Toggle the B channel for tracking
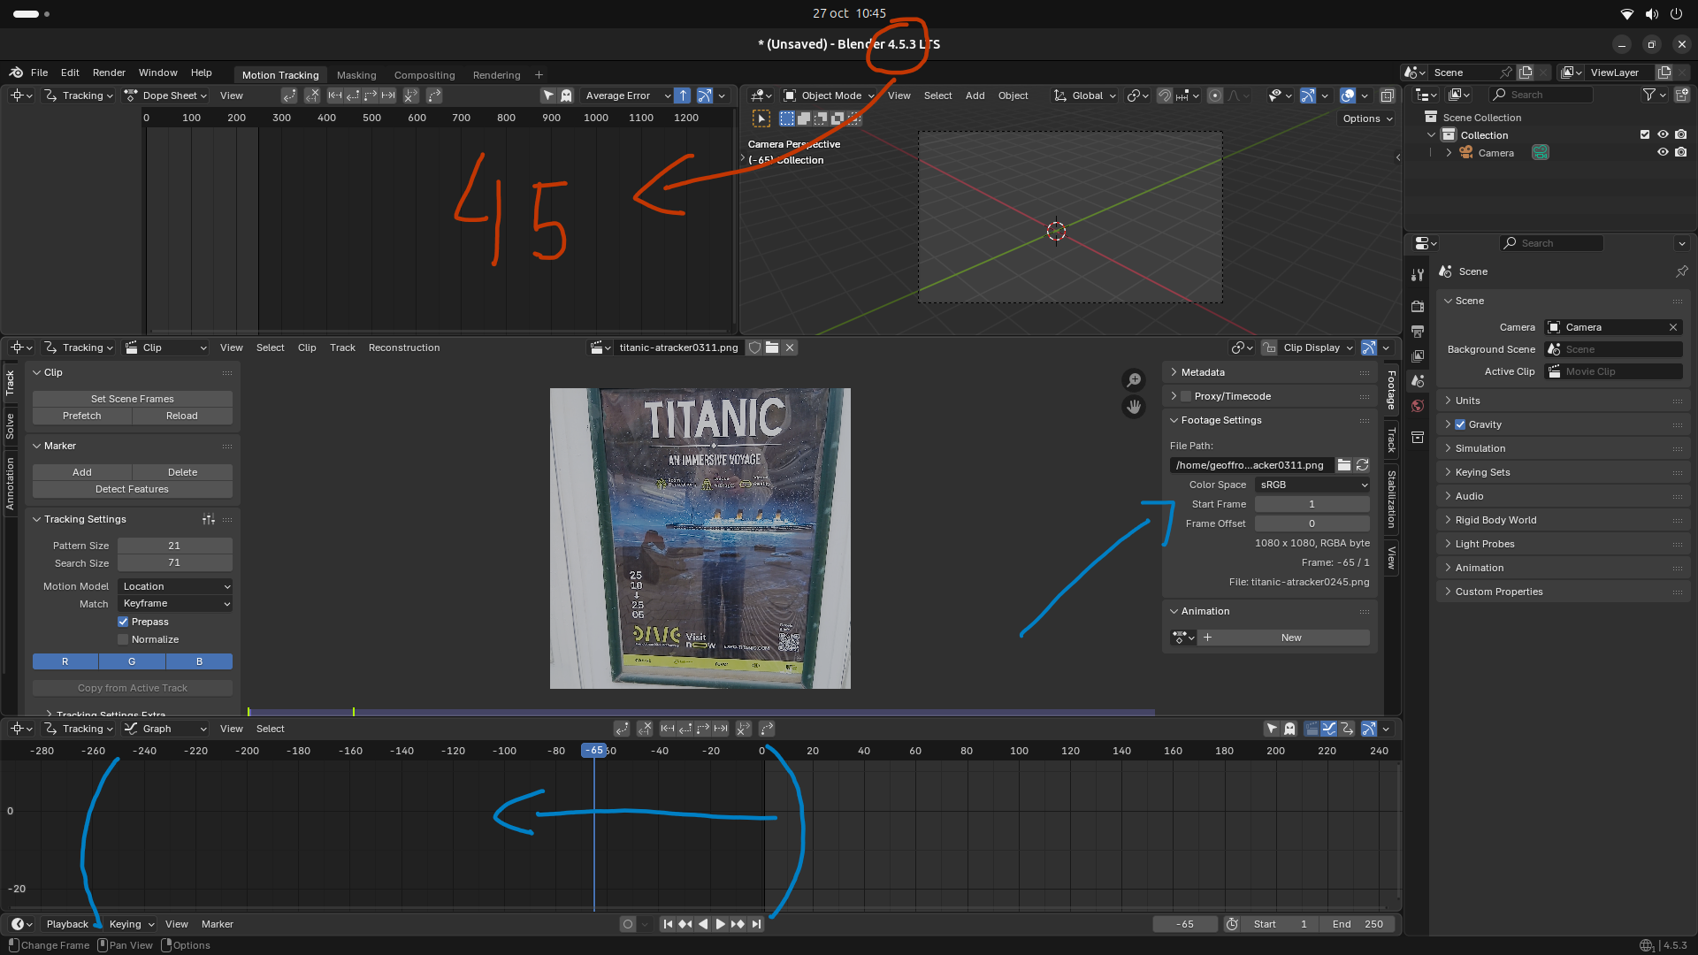The height and width of the screenshot is (955, 1698). coord(200,661)
